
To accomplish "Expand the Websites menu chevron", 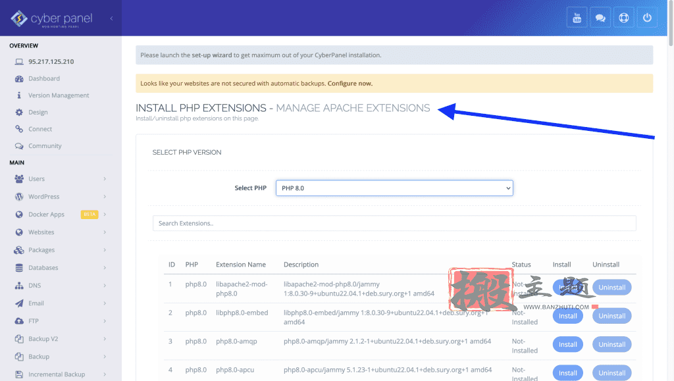I will tap(105, 232).
